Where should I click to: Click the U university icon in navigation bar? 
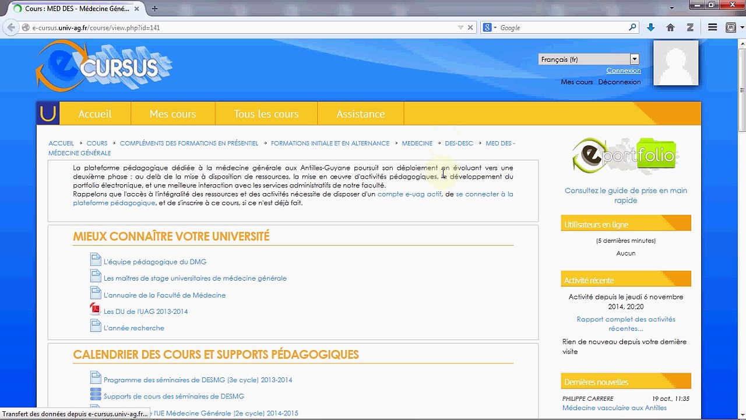click(48, 113)
